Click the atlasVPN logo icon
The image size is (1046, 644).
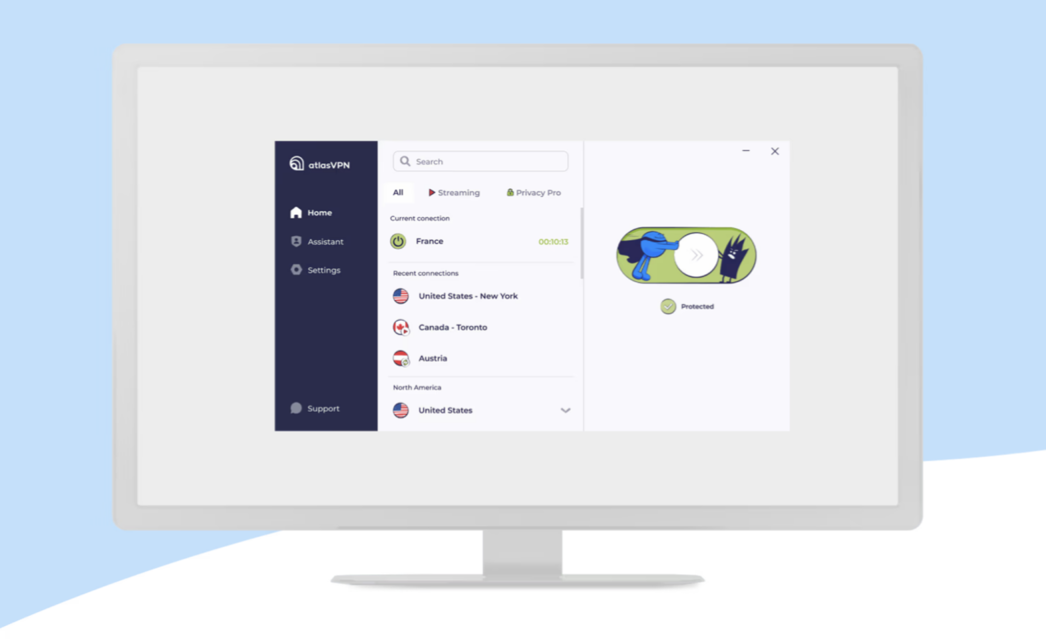click(296, 163)
